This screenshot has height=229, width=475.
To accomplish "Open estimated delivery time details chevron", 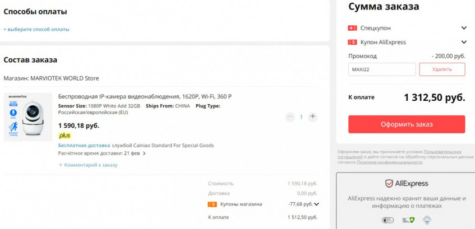I will coord(144,153).
